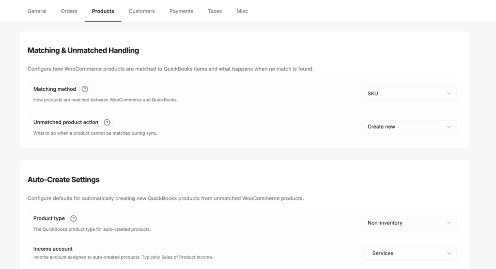The width and height of the screenshot is (496, 269).
Task: Open the SKU matching method dropdown
Action: [x=409, y=93]
